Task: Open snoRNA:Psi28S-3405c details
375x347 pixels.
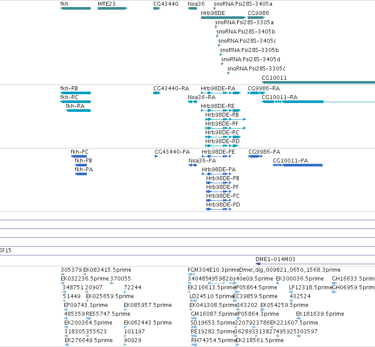Action: 219,45
